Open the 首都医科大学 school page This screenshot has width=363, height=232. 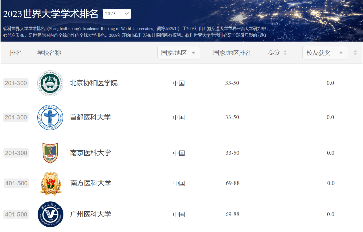(x=90, y=117)
